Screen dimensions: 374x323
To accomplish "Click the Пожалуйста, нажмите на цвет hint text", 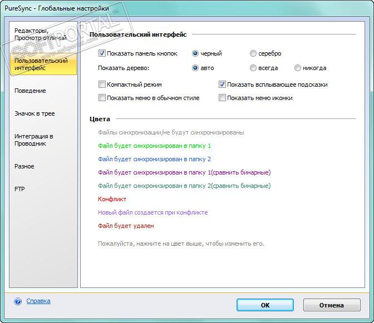I will (x=181, y=244).
